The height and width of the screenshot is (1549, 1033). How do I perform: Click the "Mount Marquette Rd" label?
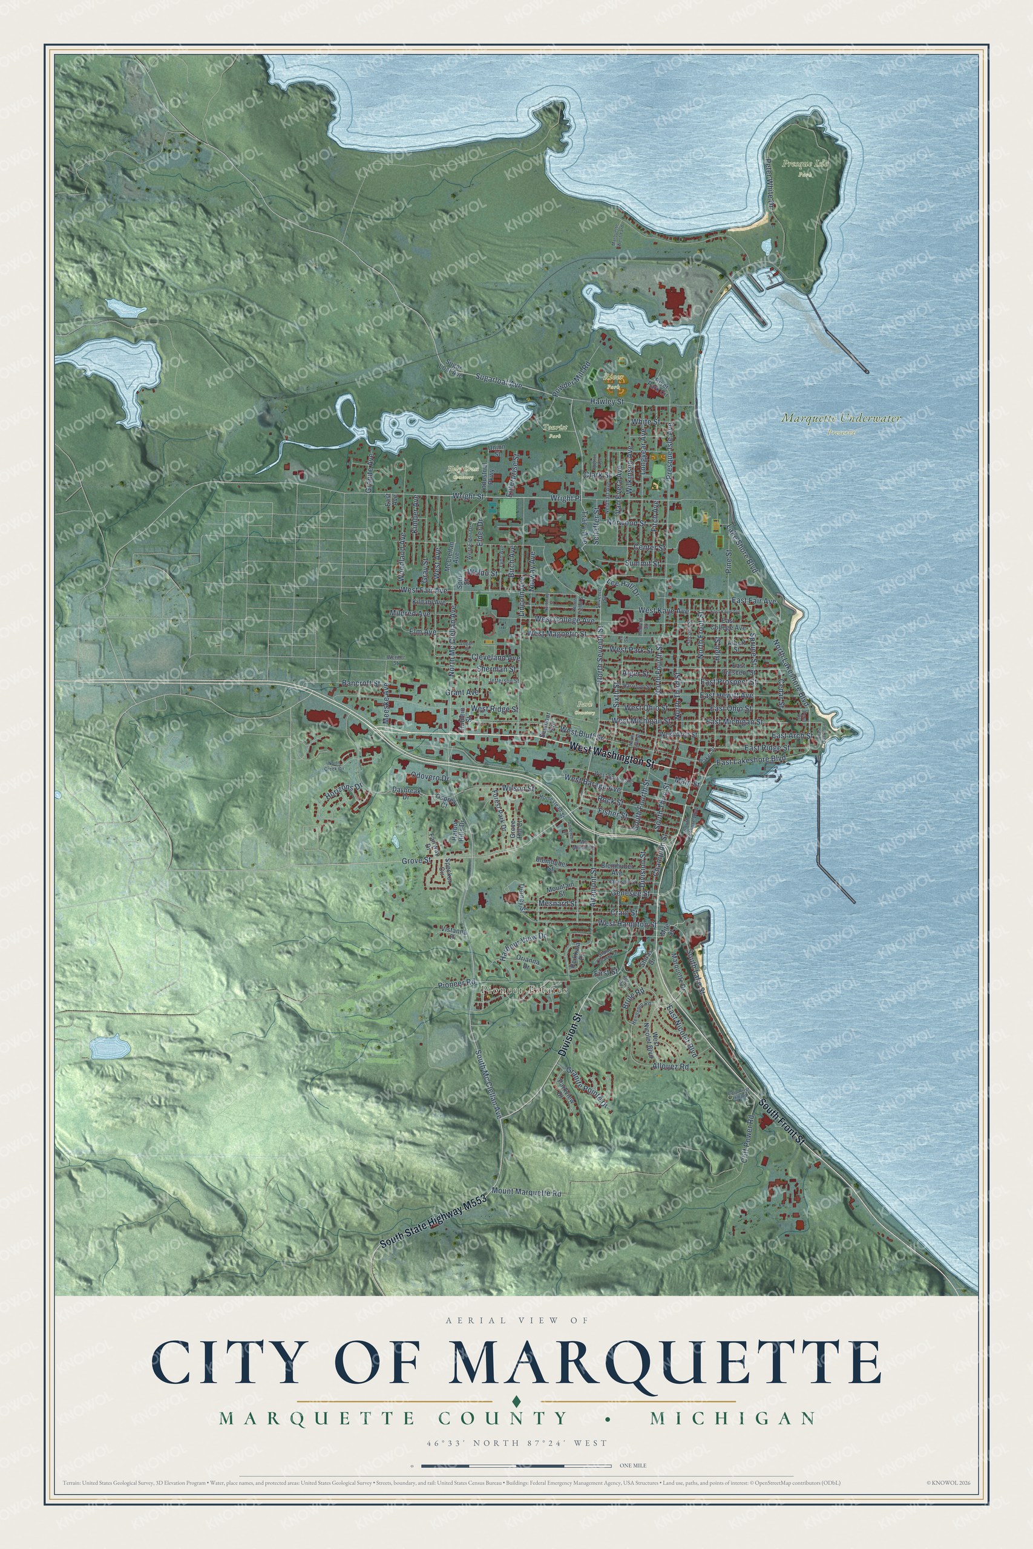[526, 1192]
